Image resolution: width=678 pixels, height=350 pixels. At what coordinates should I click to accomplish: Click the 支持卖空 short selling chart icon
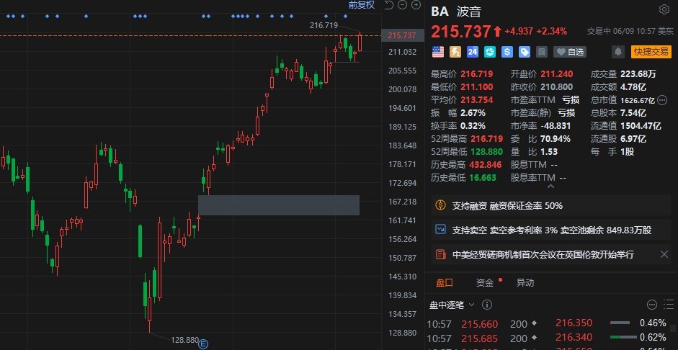click(440, 230)
